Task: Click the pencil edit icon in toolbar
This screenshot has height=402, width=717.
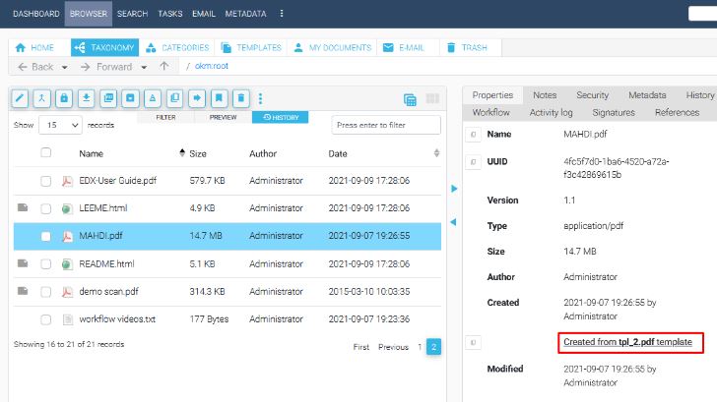Action: [20, 98]
